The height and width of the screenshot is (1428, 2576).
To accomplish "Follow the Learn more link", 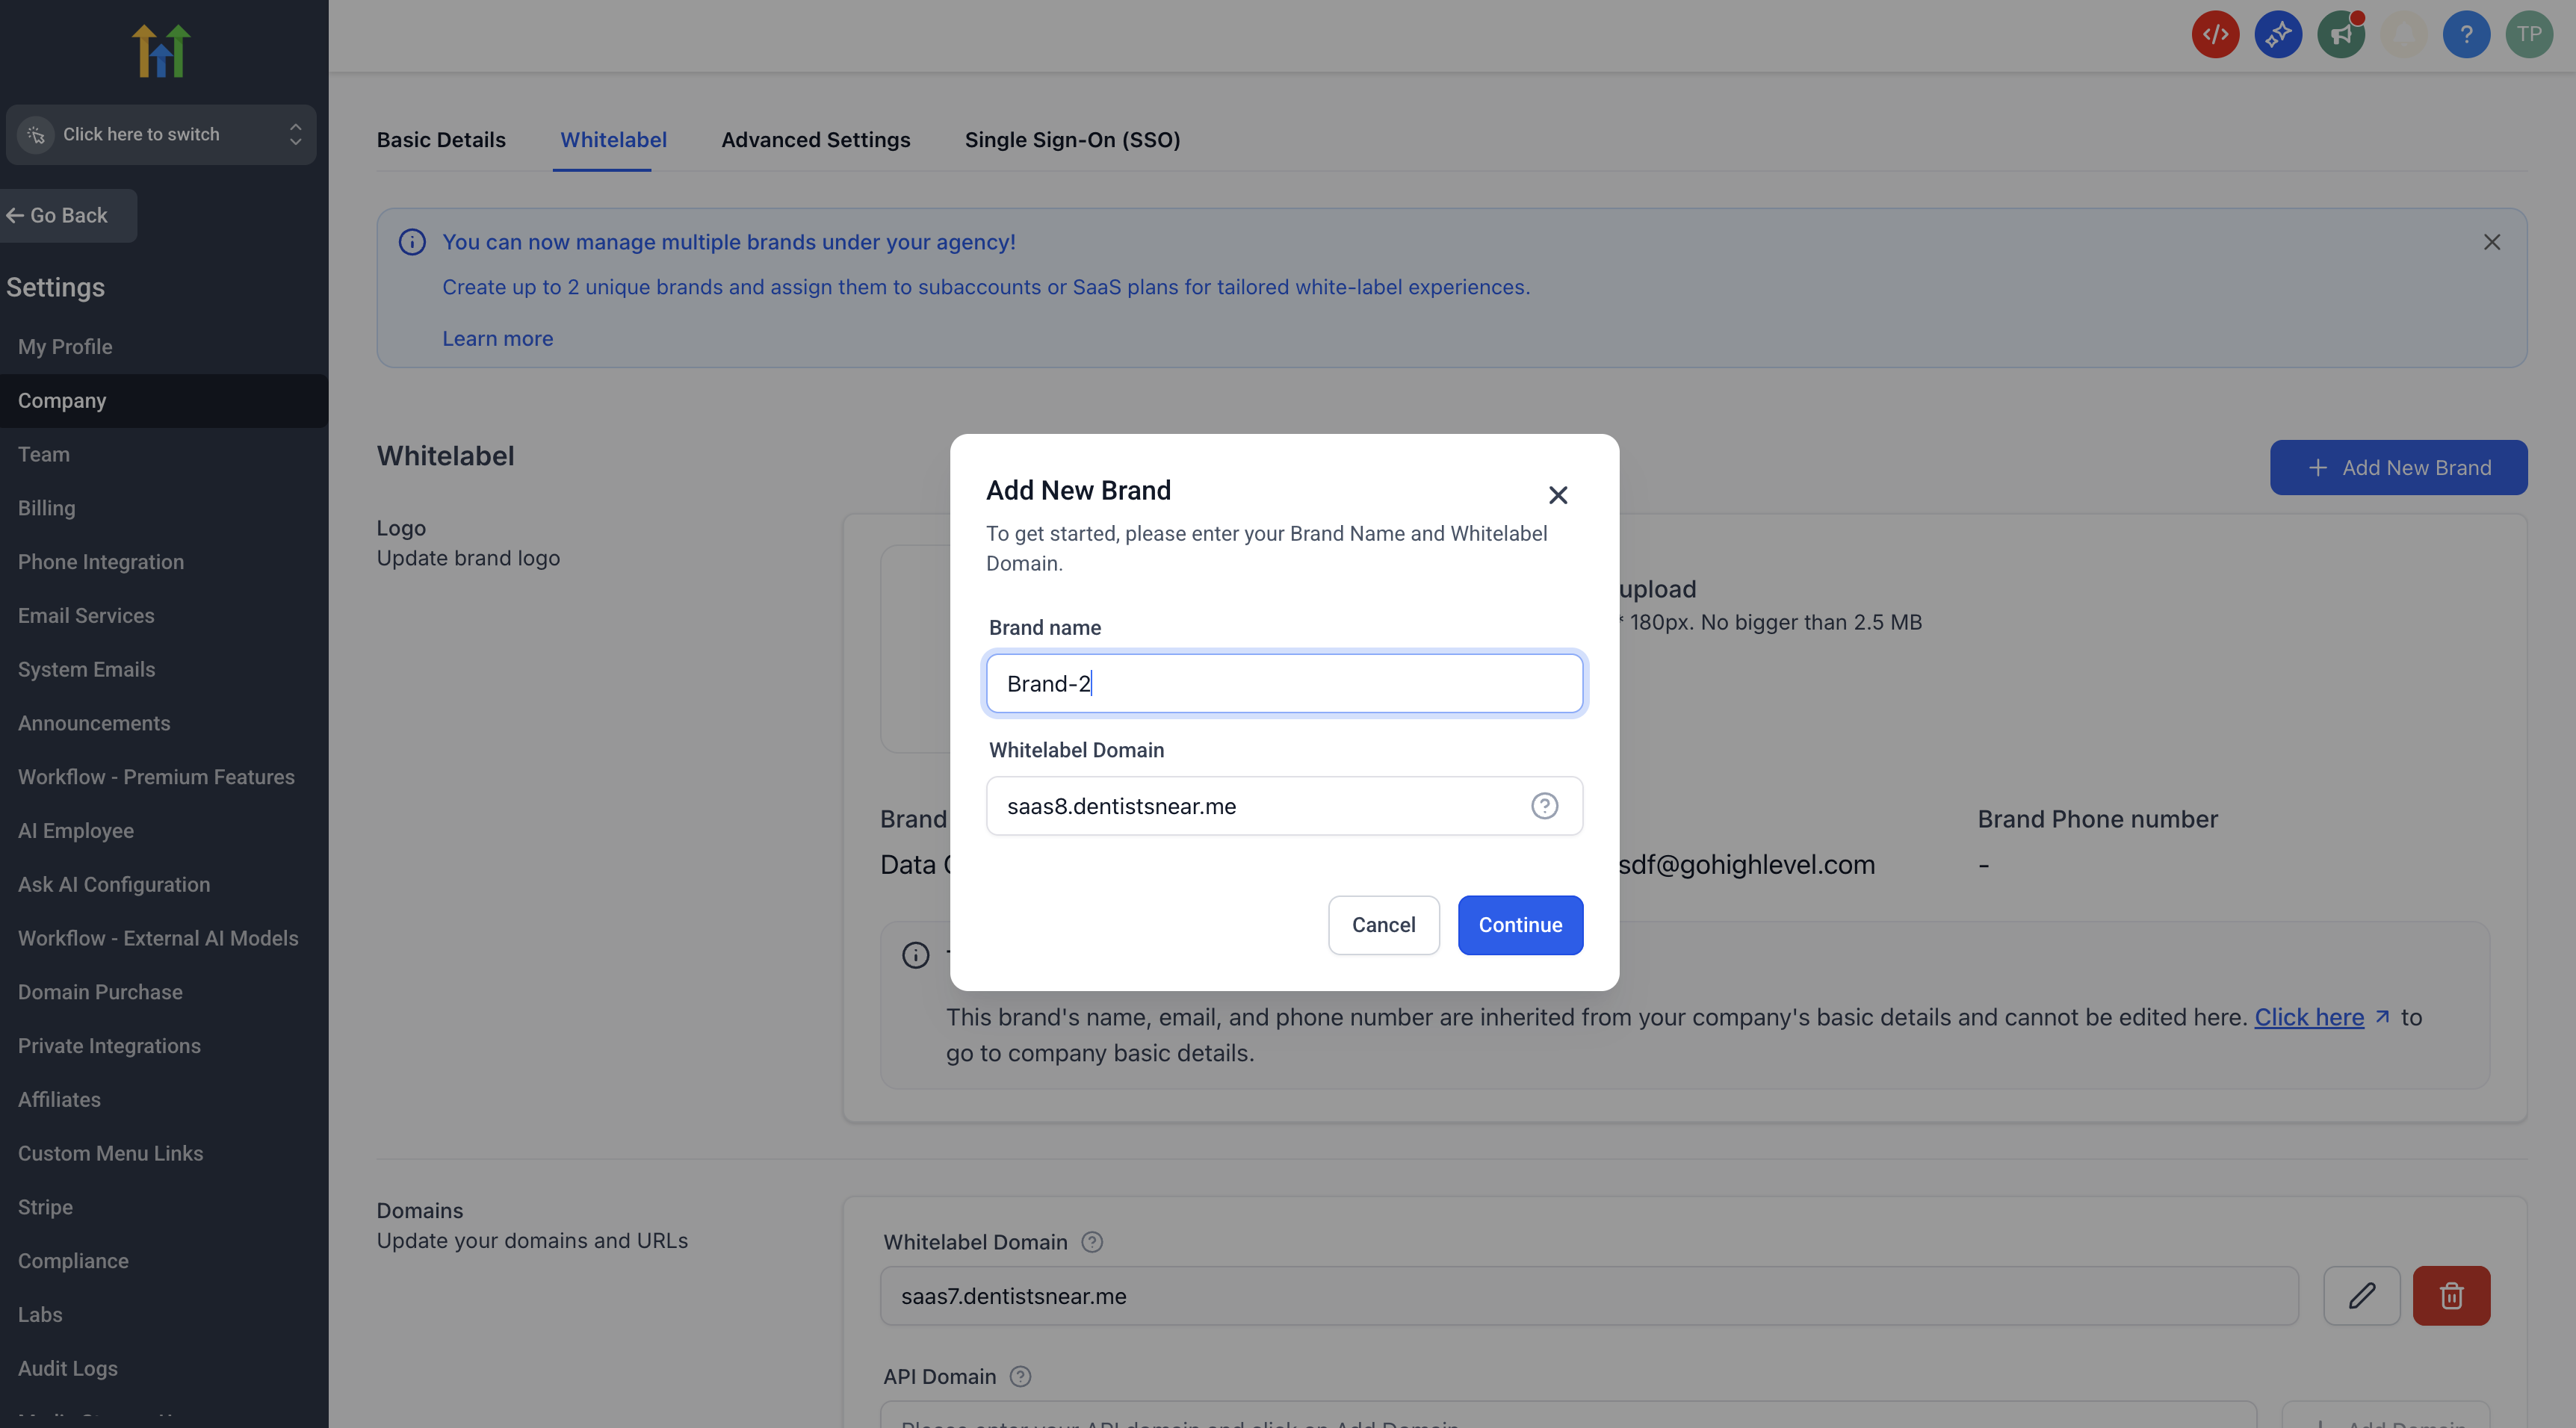I will (x=497, y=339).
